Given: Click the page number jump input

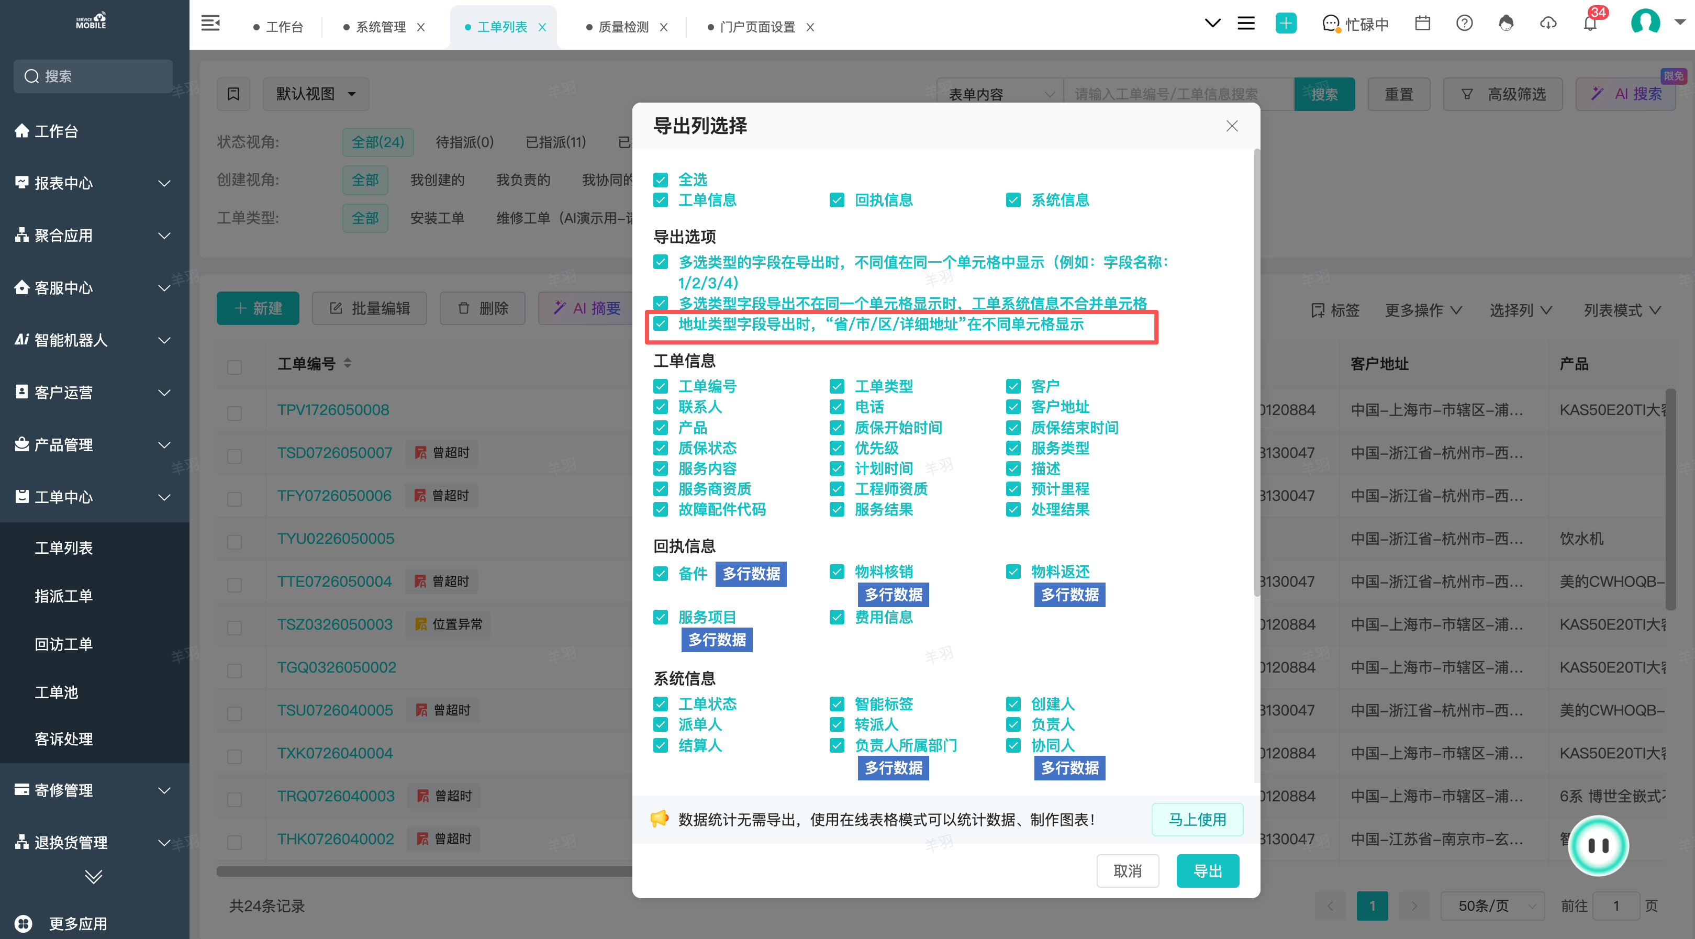Looking at the screenshot, I should pos(1615,906).
